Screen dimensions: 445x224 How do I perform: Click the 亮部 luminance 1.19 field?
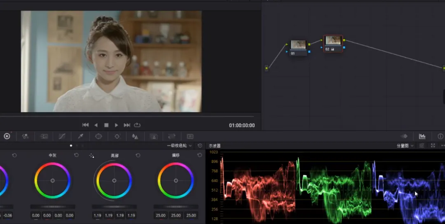coord(97,215)
